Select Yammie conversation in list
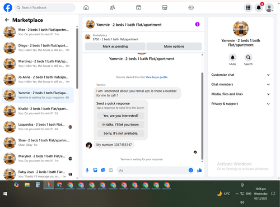This screenshot has width=280, height=207. [x=38, y=95]
